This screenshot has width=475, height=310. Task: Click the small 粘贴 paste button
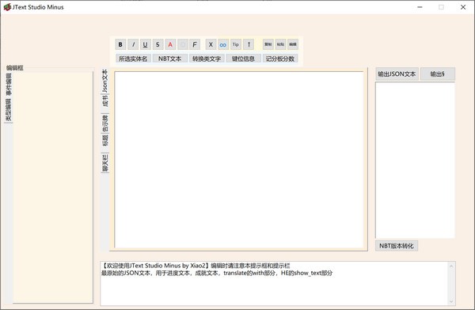click(280, 44)
